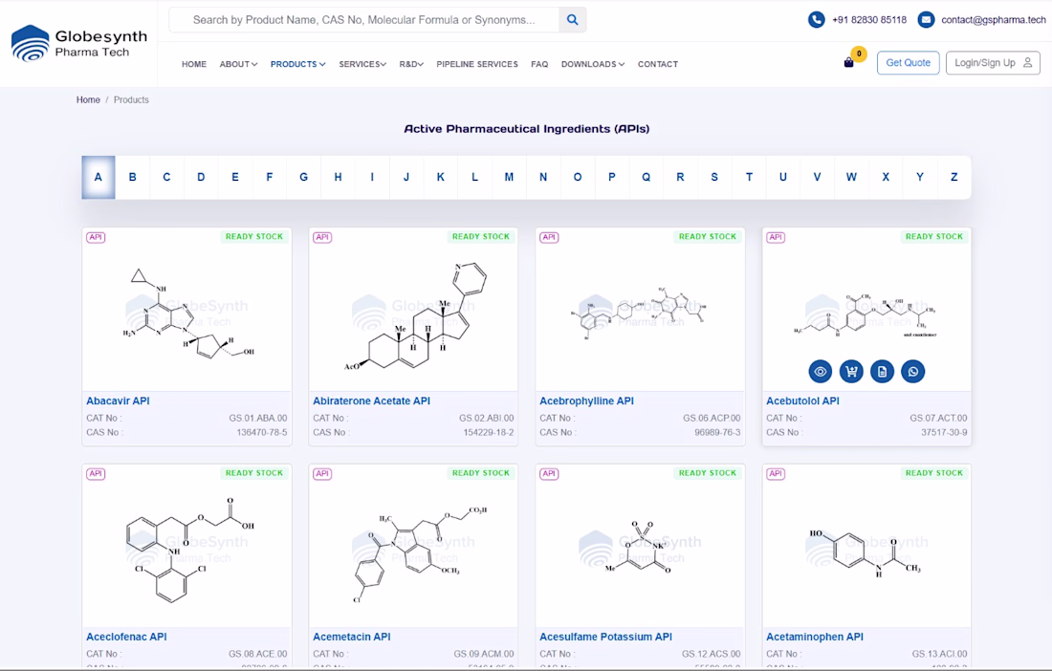Select letter C in alphabet filter

167,178
